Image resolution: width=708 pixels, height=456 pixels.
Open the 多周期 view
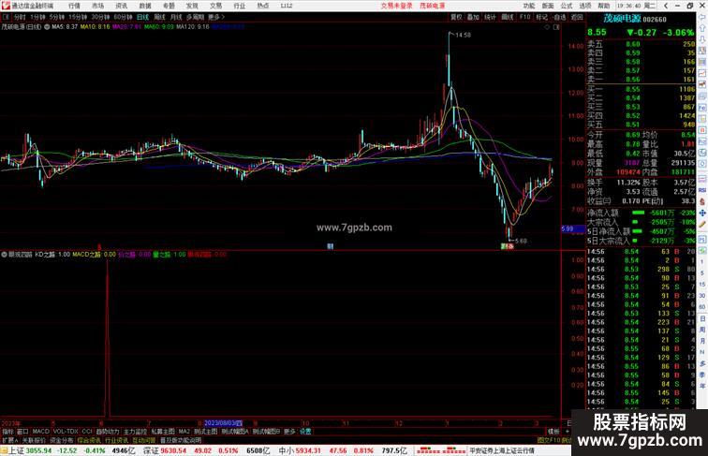pos(195,17)
